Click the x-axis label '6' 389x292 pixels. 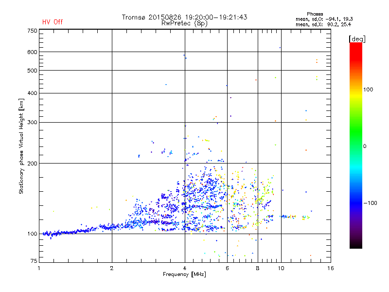click(227, 268)
